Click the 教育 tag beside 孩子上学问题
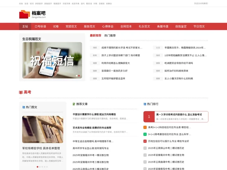This screenshot has width=227, height=170. click(95, 55)
